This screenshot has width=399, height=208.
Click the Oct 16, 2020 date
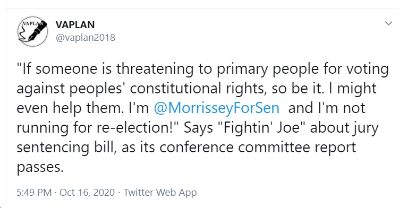pos(87,192)
